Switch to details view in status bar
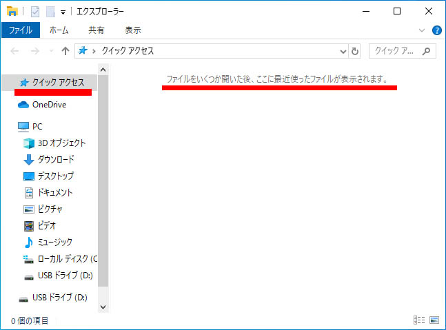This screenshot has height=330, width=446. [419, 320]
